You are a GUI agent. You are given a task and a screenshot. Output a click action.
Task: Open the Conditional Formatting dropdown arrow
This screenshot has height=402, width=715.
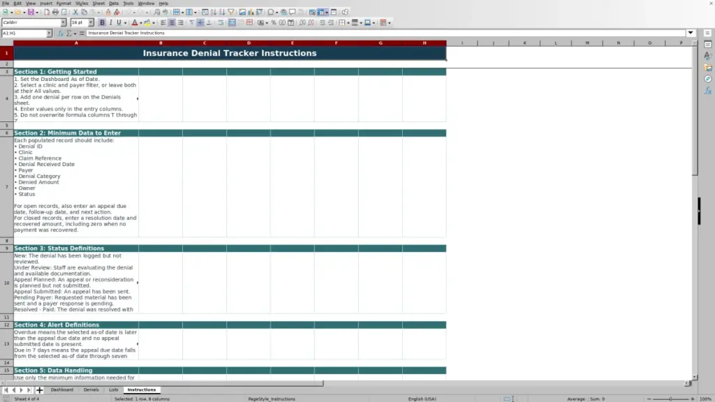(x=390, y=23)
